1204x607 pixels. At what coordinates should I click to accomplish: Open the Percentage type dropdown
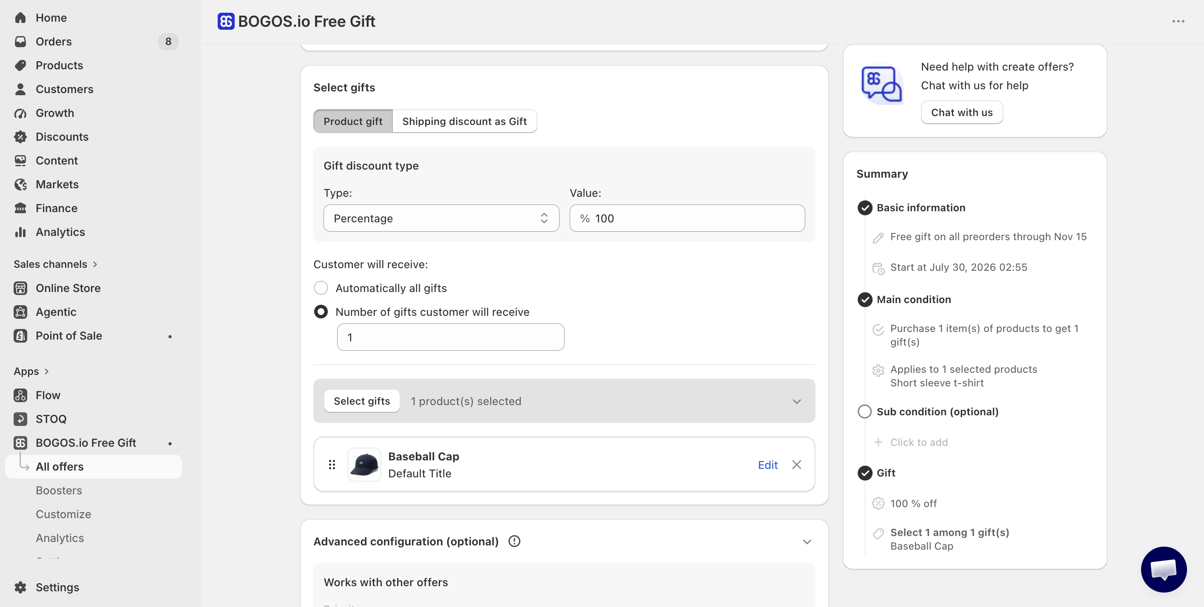441,218
